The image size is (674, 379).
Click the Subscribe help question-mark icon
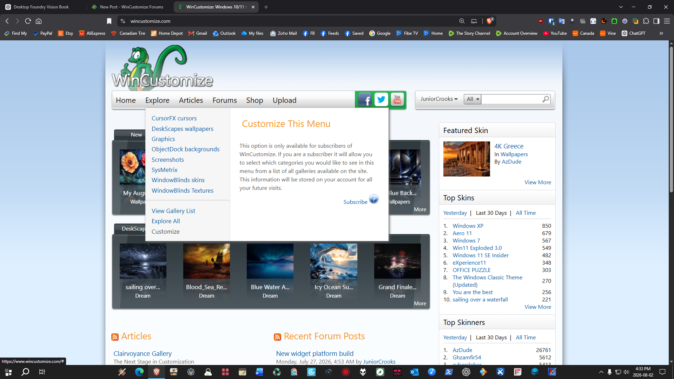pyautogui.click(x=374, y=199)
